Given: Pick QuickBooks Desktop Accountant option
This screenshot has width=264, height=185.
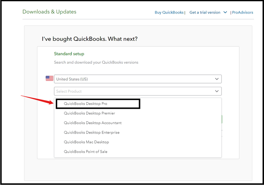Looking at the screenshot, I should pos(93,123).
